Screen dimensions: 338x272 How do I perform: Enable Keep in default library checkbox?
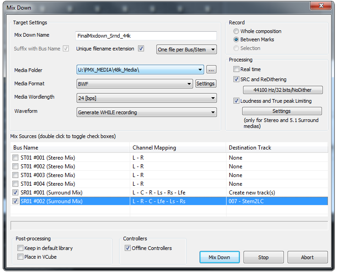click(x=21, y=248)
